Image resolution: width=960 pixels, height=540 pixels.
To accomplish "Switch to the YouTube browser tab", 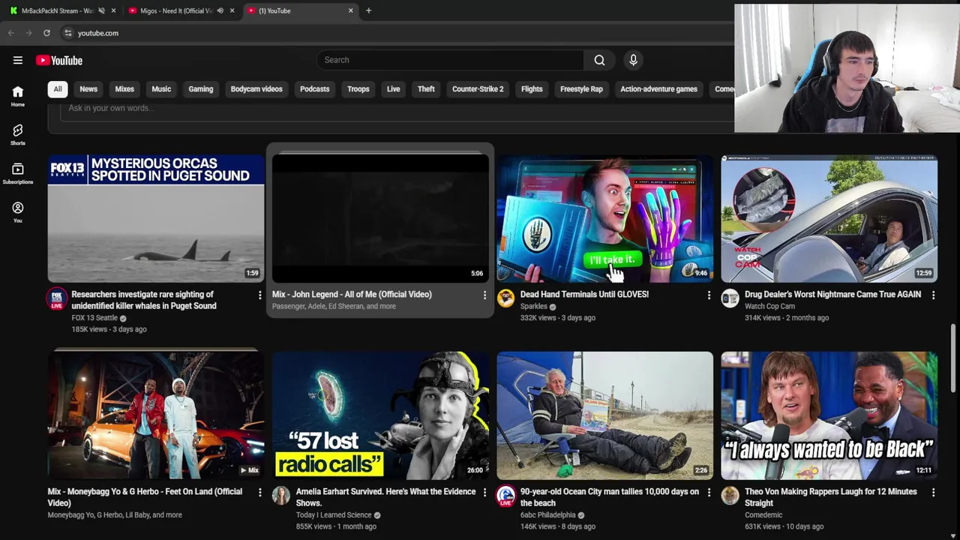I will [300, 10].
